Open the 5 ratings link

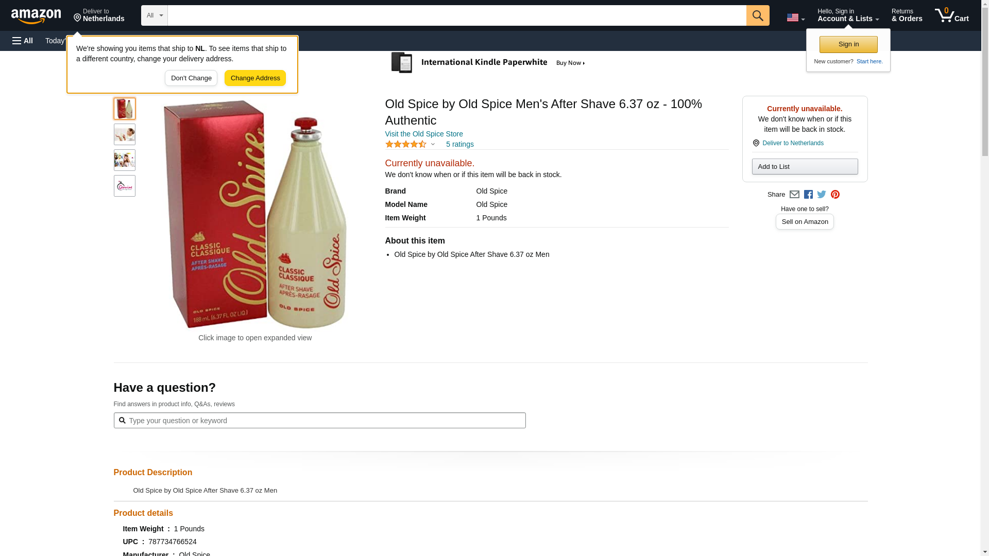tap(459, 145)
